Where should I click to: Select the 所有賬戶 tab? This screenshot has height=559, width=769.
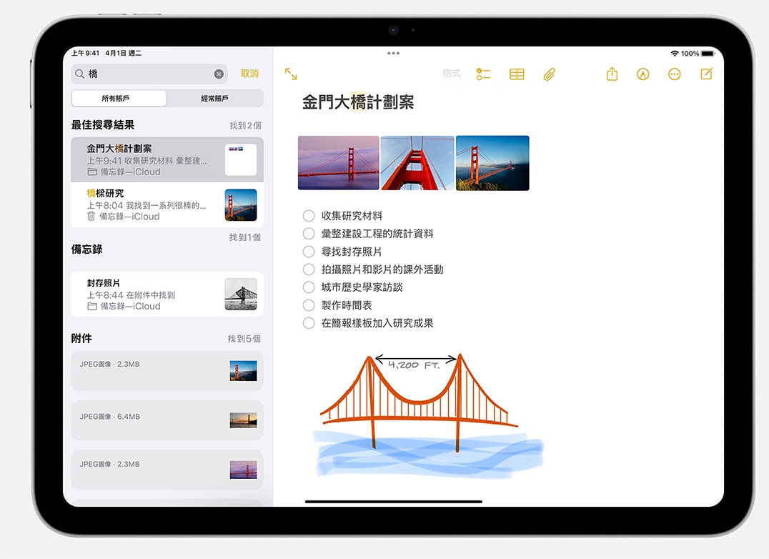coord(119,99)
